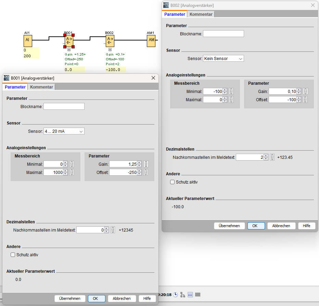Viewport: 319px width, 306px height.
Task: Click the clock icon in status bar
Action: point(175,295)
